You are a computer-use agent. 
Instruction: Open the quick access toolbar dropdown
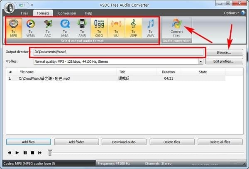[x=32, y=5]
